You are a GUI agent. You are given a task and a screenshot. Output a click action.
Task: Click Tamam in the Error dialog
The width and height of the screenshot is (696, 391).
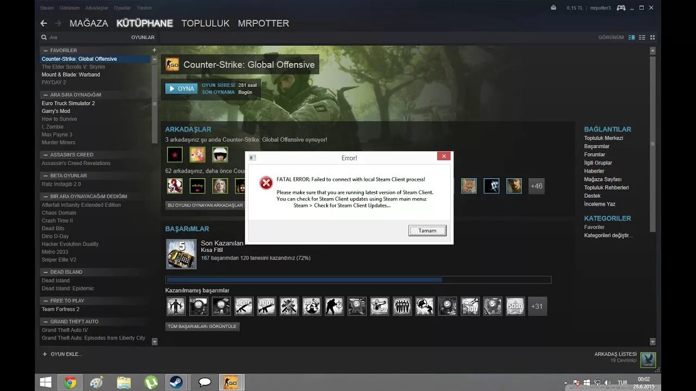click(x=427, y=230)
